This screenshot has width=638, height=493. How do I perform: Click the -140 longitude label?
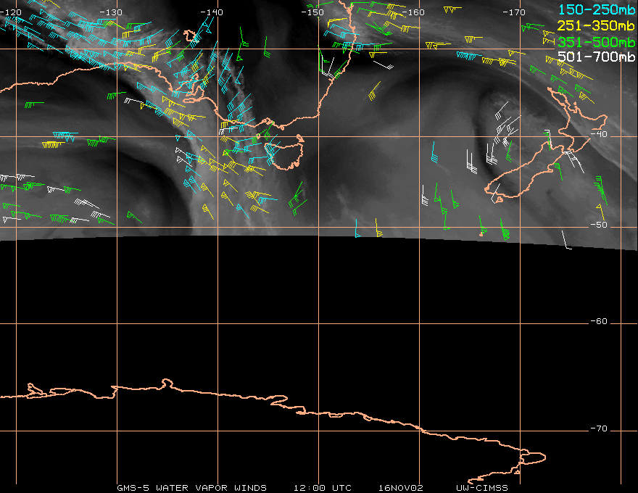[x=212, y=12]
